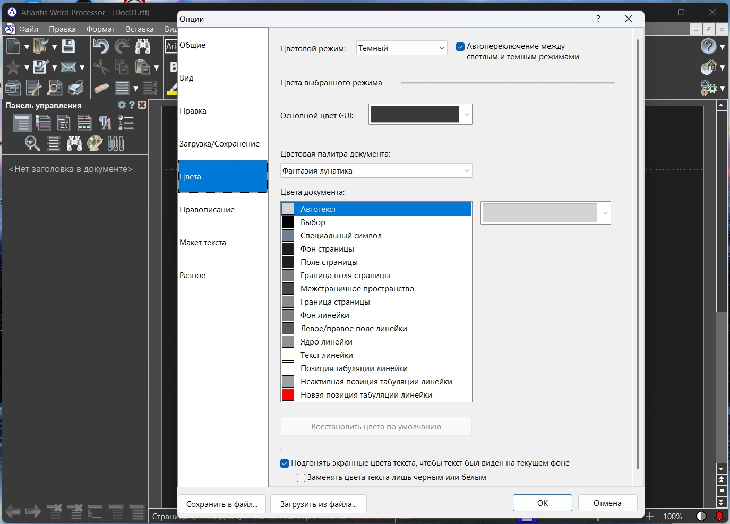Viewport: 730px width, 524px height.
Task: Open the Общие options tab
Action: coord(223,45)
